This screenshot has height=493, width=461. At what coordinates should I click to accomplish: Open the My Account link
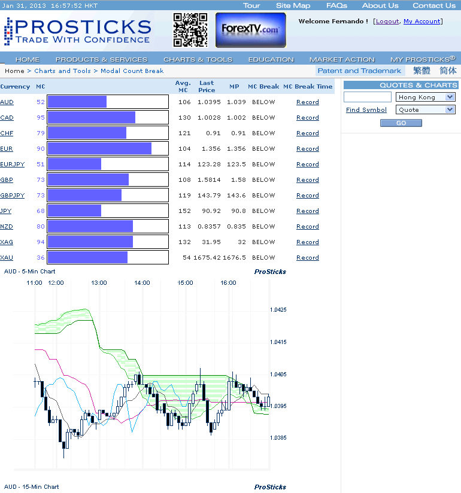(421, 21)
